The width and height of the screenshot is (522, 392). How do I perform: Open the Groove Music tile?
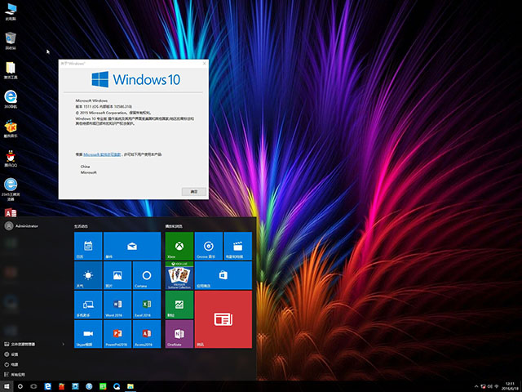pyautogui.click(x=209, y=246)
